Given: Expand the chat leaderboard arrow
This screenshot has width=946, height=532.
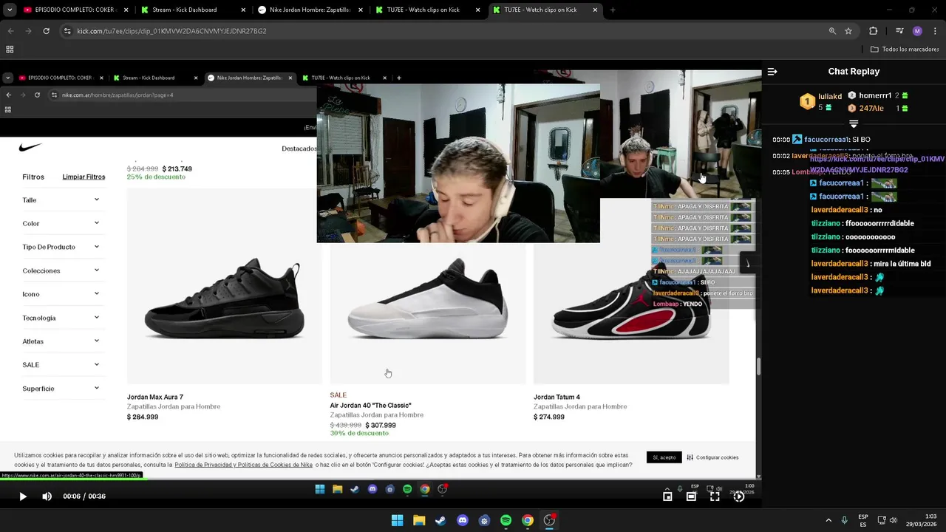Looking at the screenshot, I should pyautogui.click(x=854, y=123).
